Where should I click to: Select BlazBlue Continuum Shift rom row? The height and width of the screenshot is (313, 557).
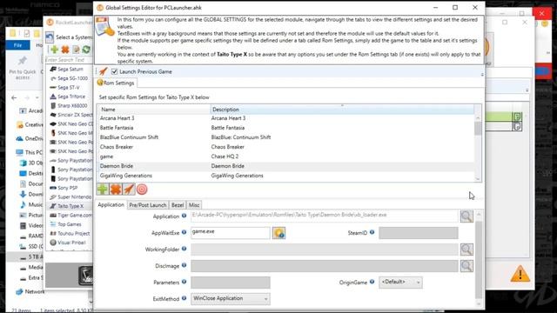[286, 137]
